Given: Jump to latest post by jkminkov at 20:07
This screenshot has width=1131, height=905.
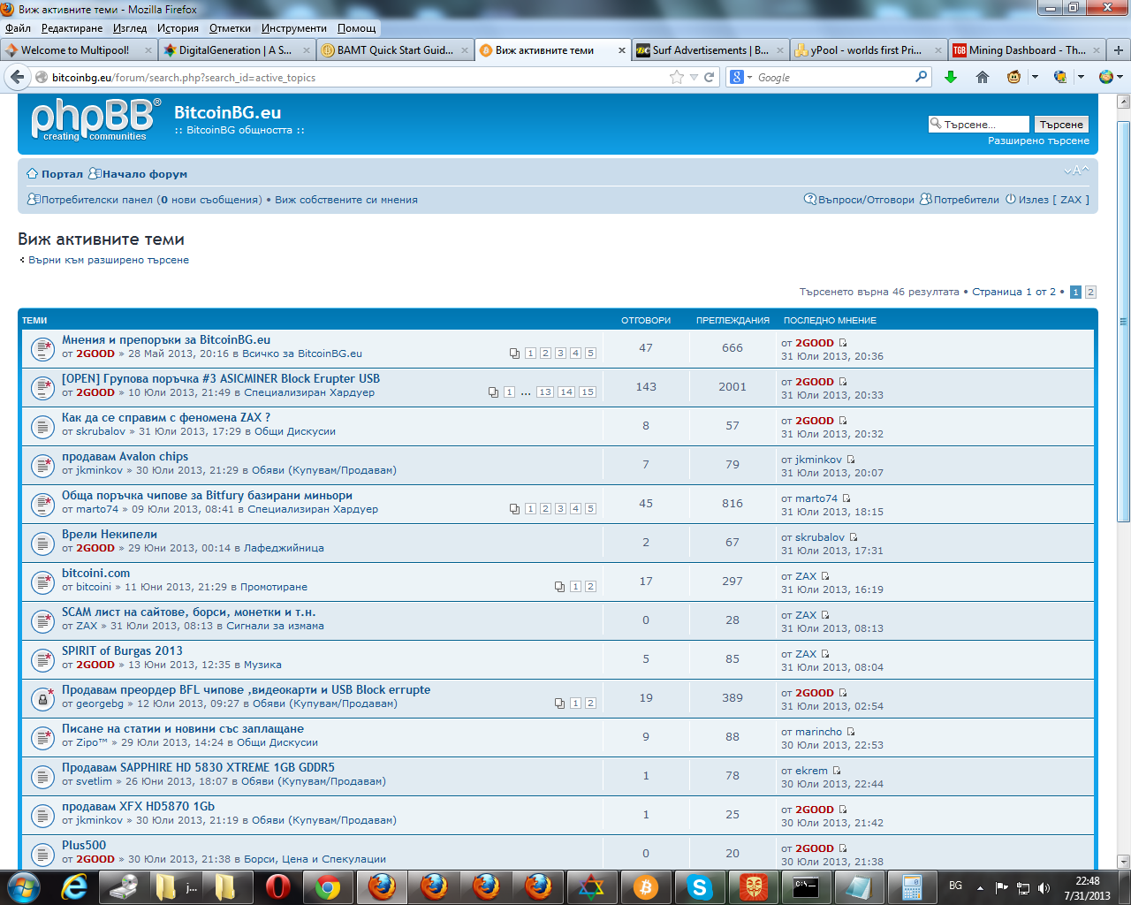Looking at the screenshot, I should [851, 460].
